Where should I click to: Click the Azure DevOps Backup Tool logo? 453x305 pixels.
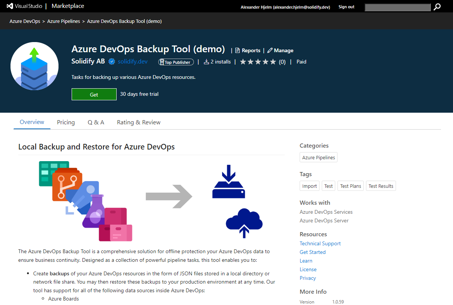tap(34, 66)
